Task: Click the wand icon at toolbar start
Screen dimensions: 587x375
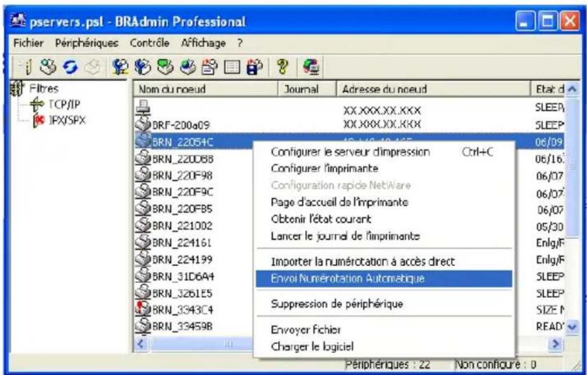Action: [29, 67]
